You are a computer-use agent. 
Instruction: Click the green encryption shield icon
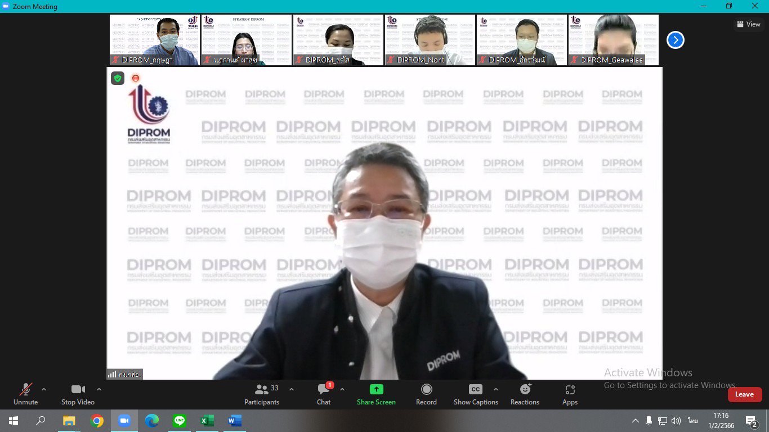[118, 78]
